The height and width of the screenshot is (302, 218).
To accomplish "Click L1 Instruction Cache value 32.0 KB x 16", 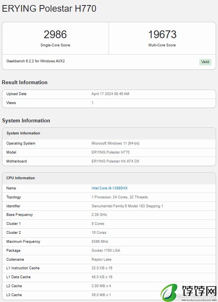I will 102,268.
